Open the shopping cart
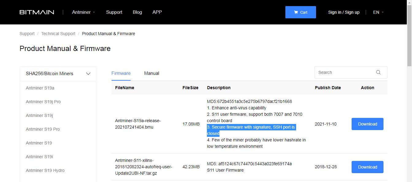The width and height of the screenshot is (412, 182). click(300, 12)
